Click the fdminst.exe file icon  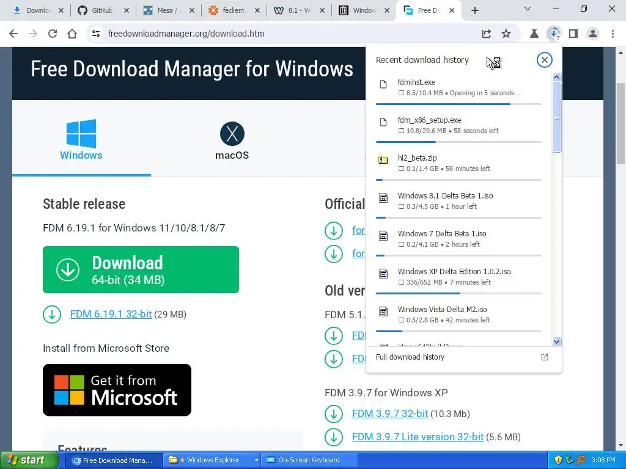tap(383, 84)
